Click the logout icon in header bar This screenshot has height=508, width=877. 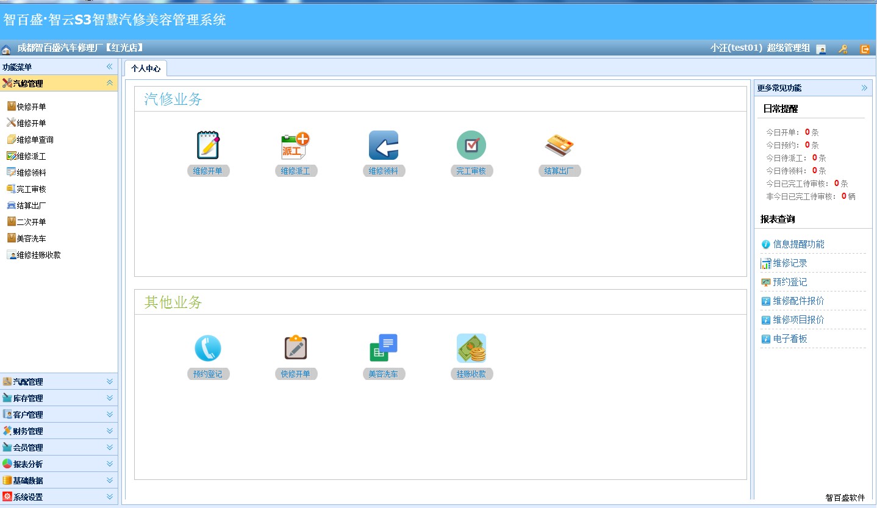point(865,49)
